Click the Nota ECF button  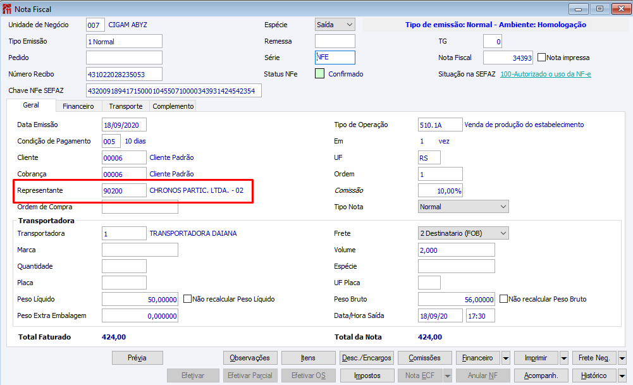(420, 376)
